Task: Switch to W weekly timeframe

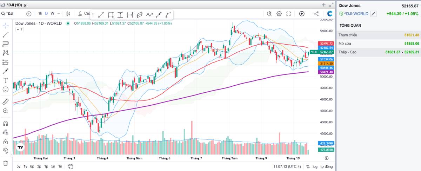Action: (52, 13)
